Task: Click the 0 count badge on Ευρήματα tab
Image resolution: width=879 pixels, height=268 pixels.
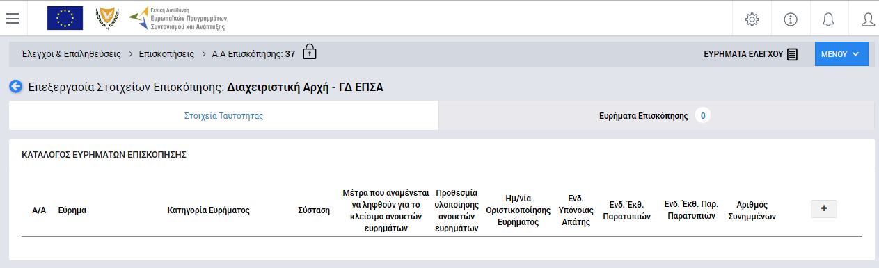Action: click(x=703, y=116)
